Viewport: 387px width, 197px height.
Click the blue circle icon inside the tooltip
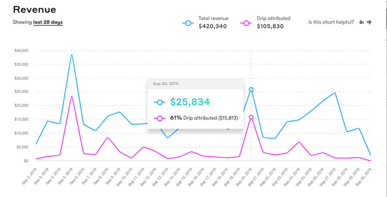(160, 102)
